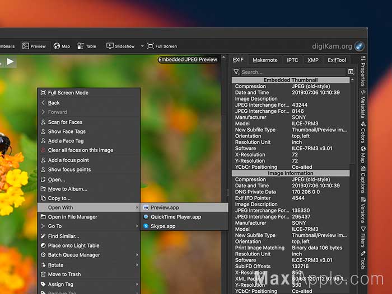Expand the Batch Queue Manager submenu
392x294 pixels.
click(x=88, y=255)
